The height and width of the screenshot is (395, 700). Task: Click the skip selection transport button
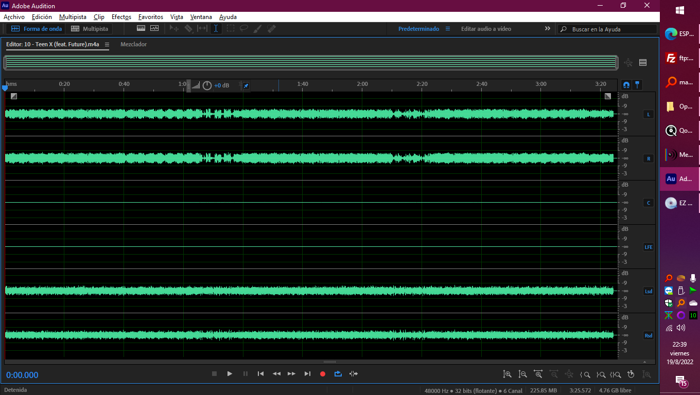pyautogui.click(x=353, y=374)
